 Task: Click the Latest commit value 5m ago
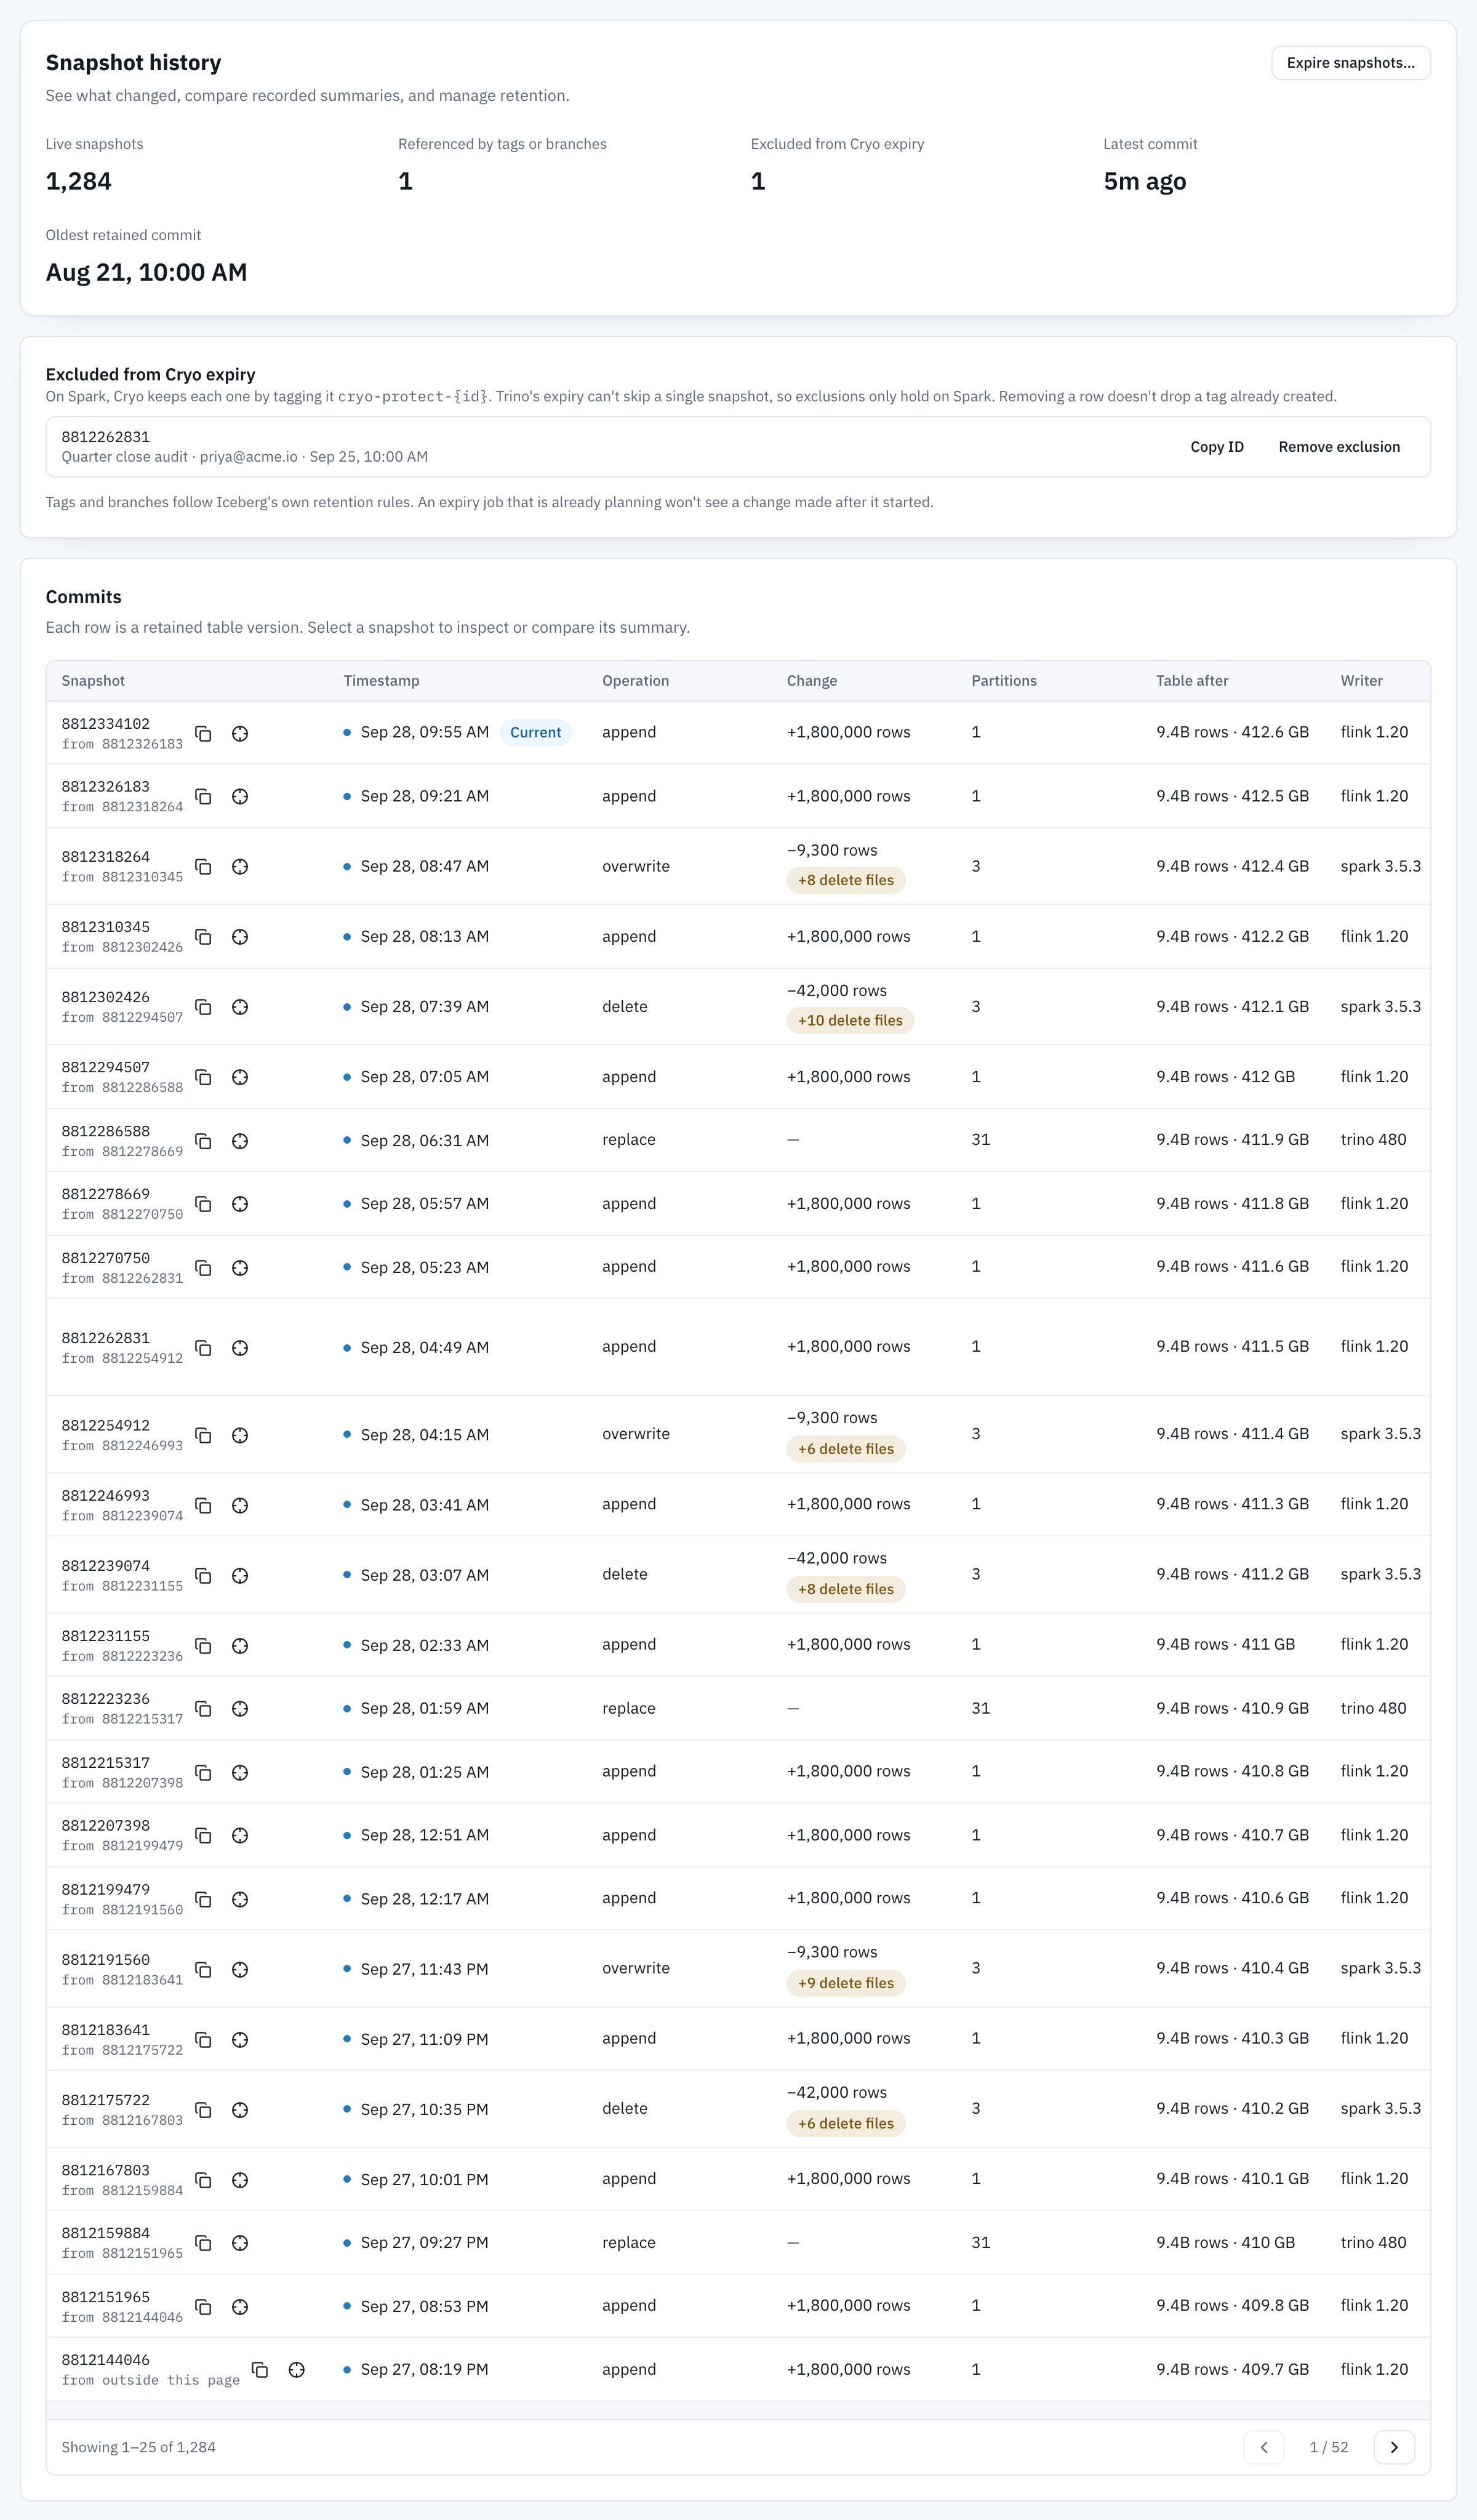click(x=1144, y=181)
